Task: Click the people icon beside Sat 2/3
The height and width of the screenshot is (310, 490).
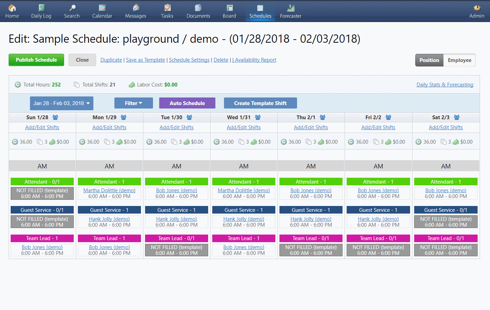Action: pyautogui.click(x=456, y=117)
